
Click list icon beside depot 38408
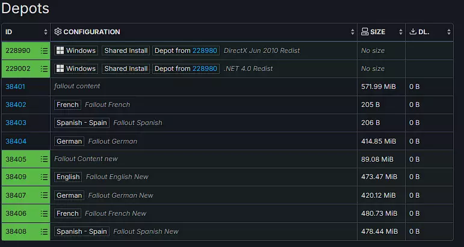(x=44, y=231)
